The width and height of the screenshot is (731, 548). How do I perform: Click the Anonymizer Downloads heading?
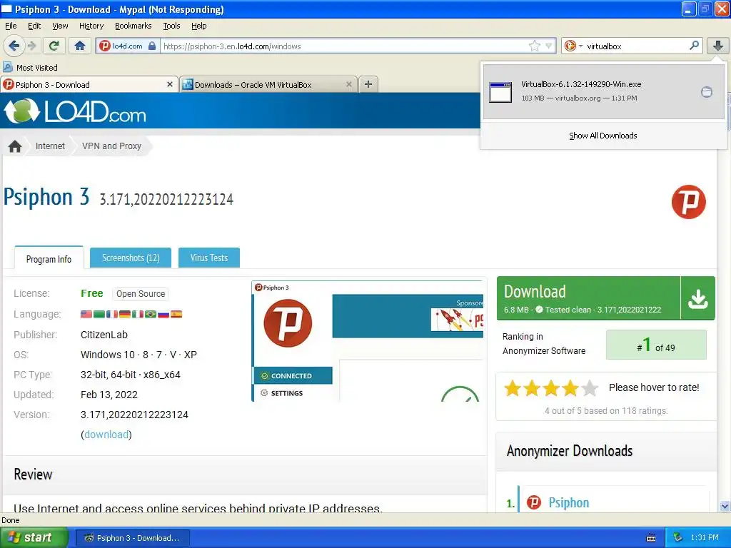[570, 451]
